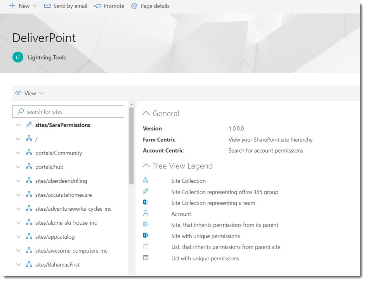Viewport: 366px width, 282px height.
Task: Select sites/BahamasFirst tree item
Action: click(x=57, y=265)
